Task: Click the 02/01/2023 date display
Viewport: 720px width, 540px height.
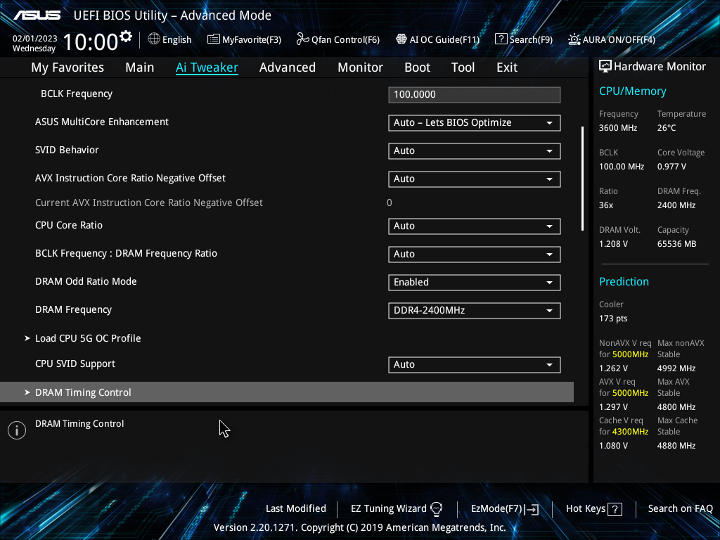Action: pos(35,39)
